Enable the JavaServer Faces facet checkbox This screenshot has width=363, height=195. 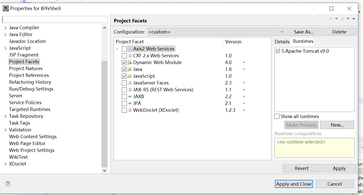[x=124, y=83]
